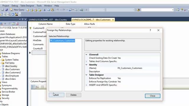
Task: Open the Debug menu
Action: click(15, 6)
